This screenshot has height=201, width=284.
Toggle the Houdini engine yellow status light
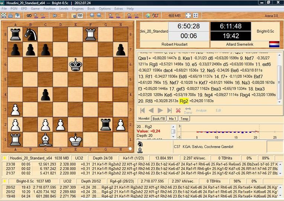tap(4, 158)
